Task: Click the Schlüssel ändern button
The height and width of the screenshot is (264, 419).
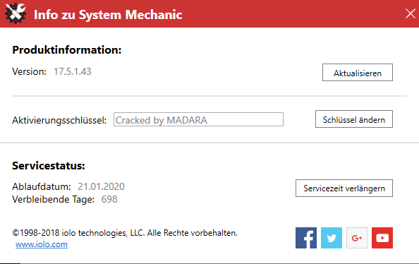Action: point(354,119)
